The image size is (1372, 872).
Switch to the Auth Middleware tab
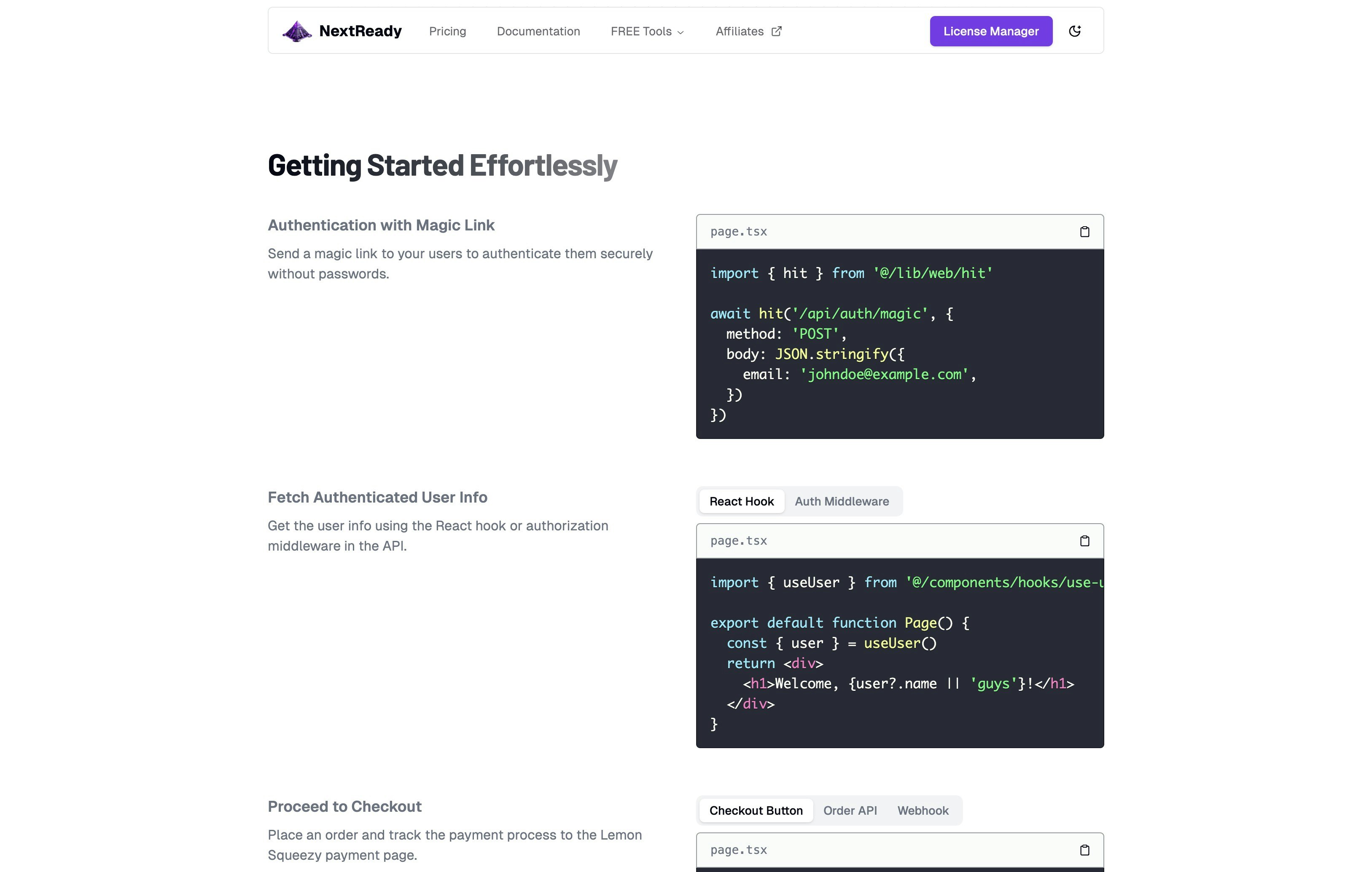pyautogui.click(x=841, y=501)
